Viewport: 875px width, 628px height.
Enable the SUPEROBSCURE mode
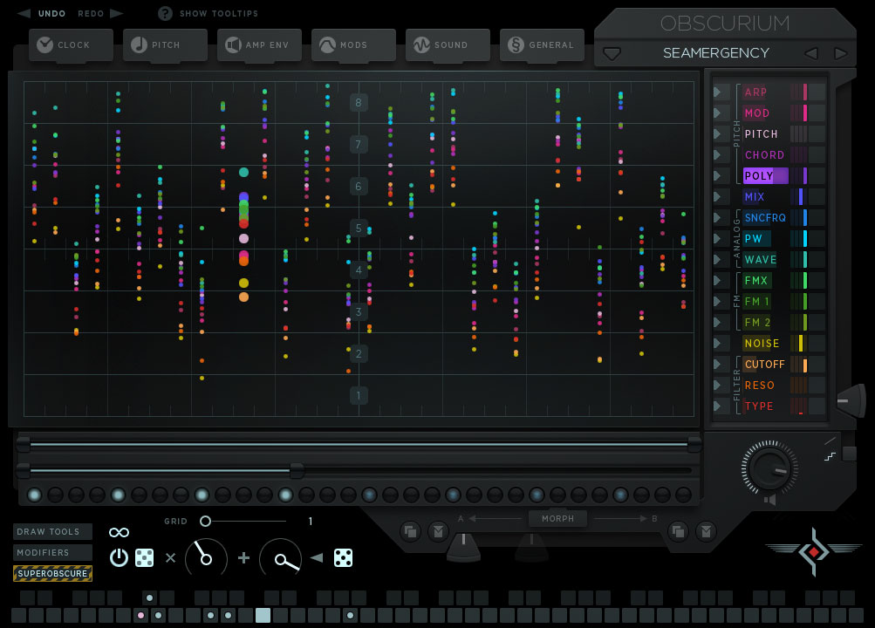(52, 573)
